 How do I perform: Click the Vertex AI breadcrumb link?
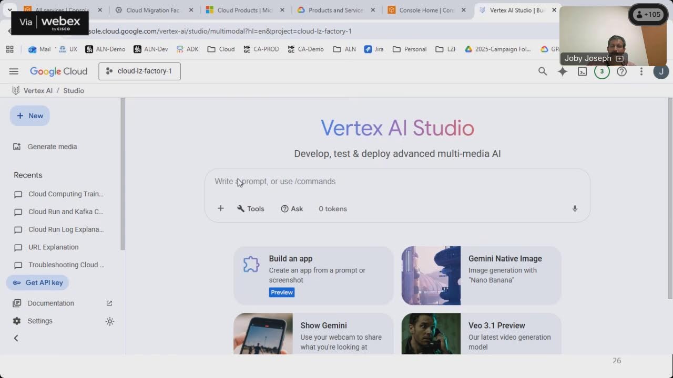[x=38, y=91]
